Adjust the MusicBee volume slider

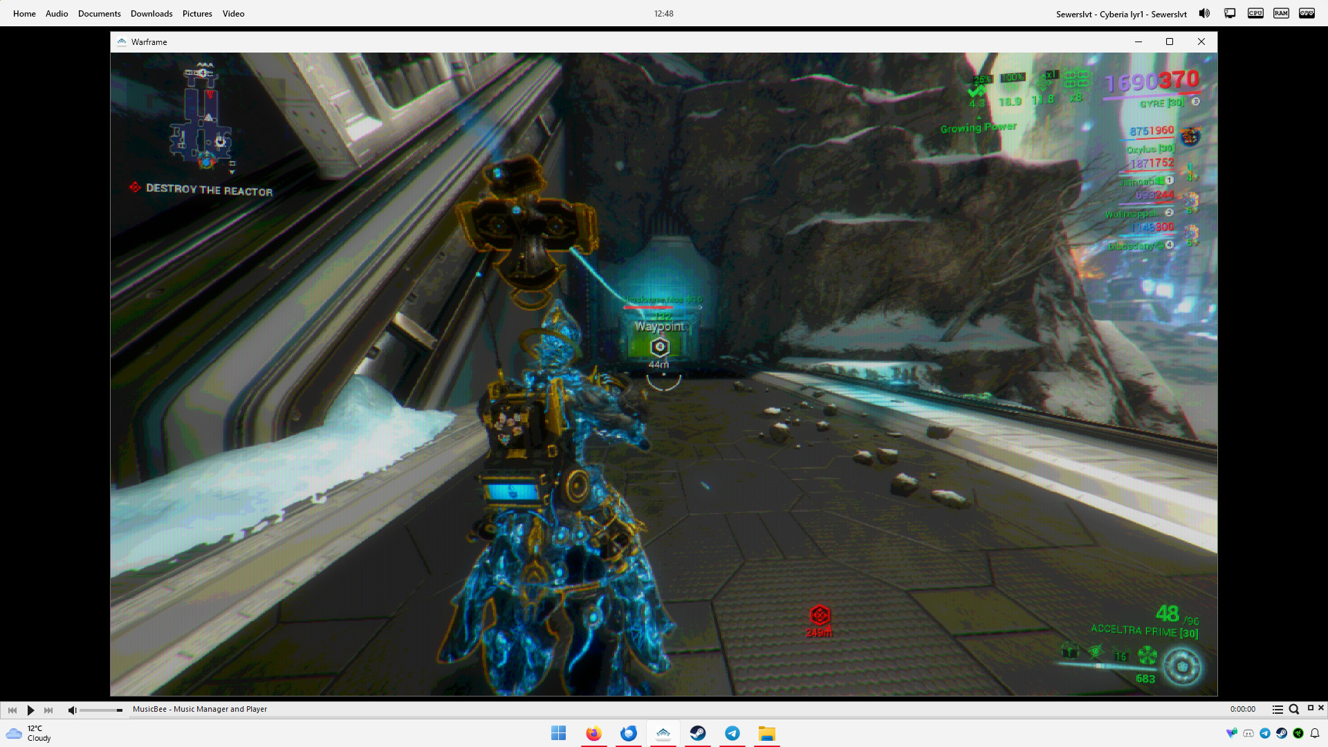[101, 710]
